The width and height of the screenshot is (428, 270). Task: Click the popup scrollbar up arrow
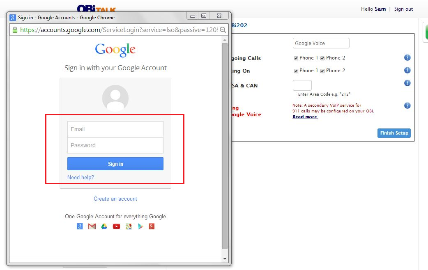click(x=225, y=40)
